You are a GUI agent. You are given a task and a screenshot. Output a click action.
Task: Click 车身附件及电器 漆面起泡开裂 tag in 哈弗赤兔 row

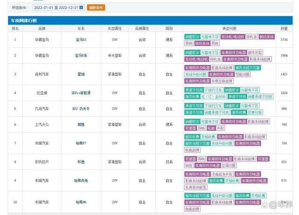pyautogui.click(x=209, y=174)
